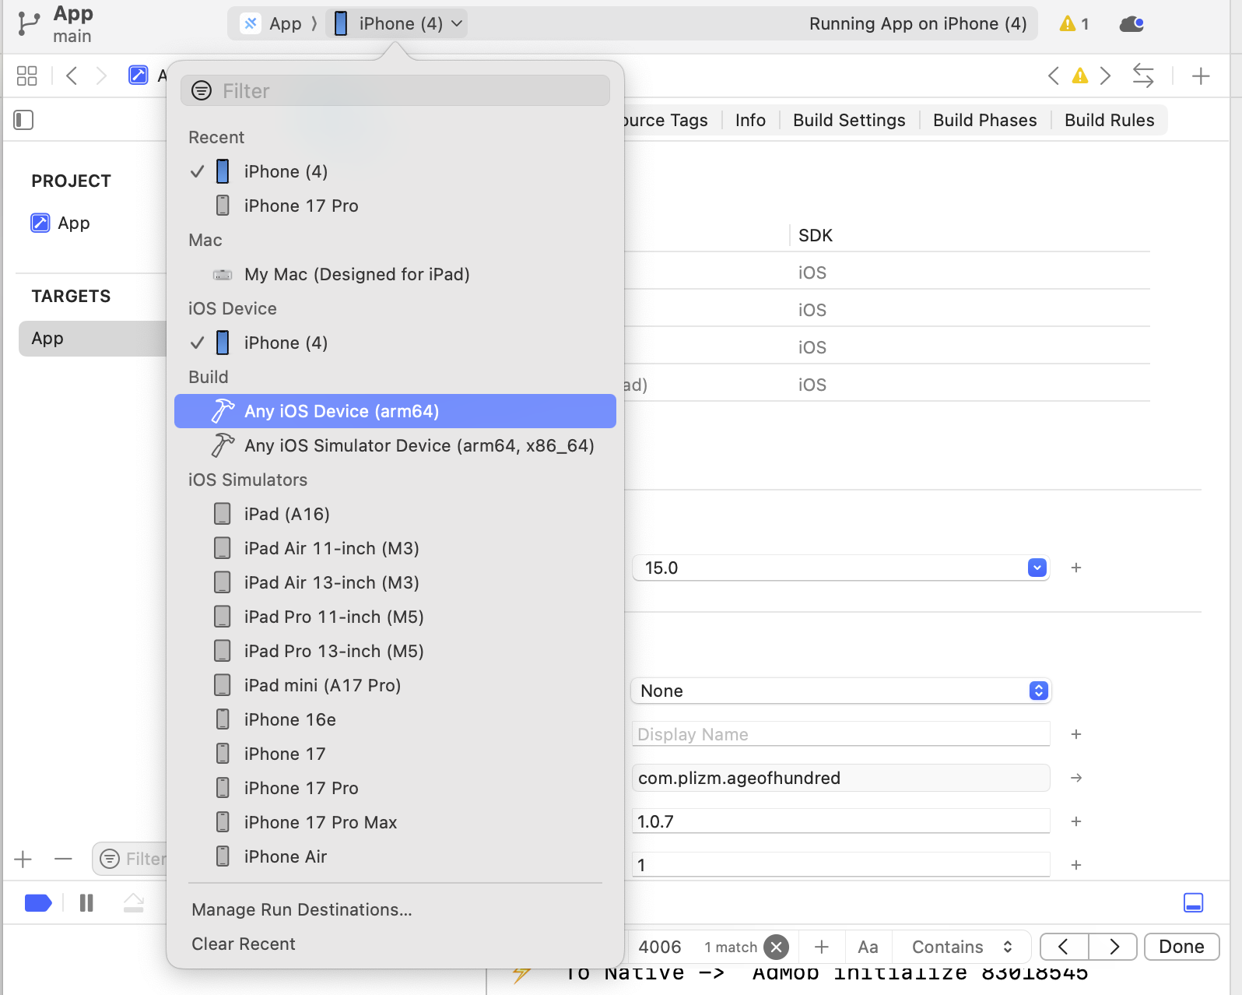Viewport: 1242px width, 995px height.
Task: Open the App scheme selector
Action: 272,23
